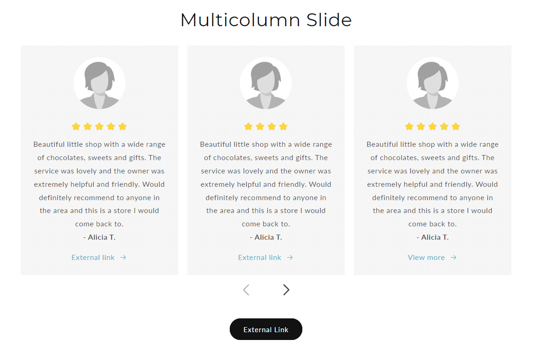Click the last star in the third card's rating
533x363 pixels.
(456, 127)
